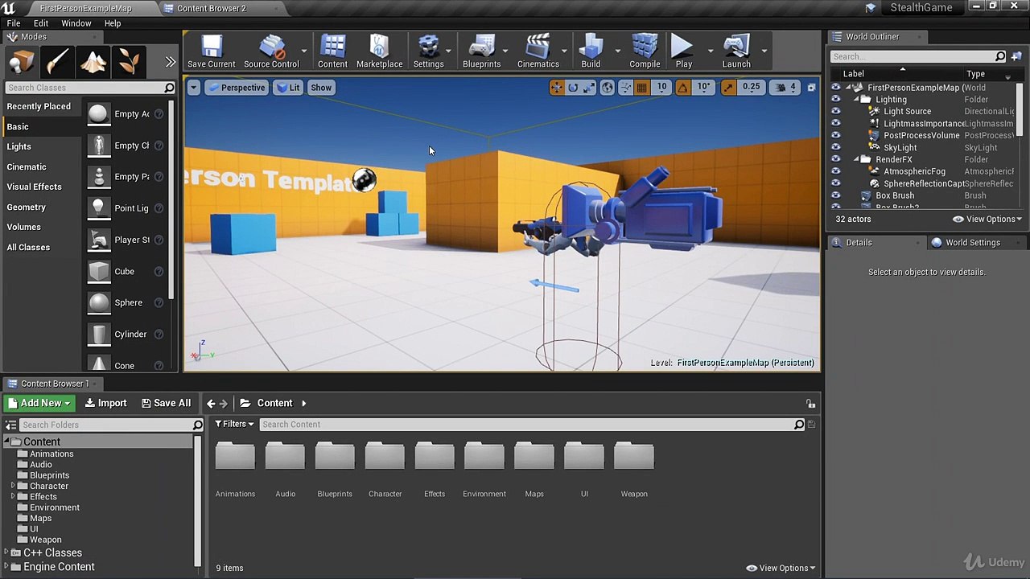Toggle visibility of SkyLight actor
The image size is (1030, 579).
[x=835, y=147]
